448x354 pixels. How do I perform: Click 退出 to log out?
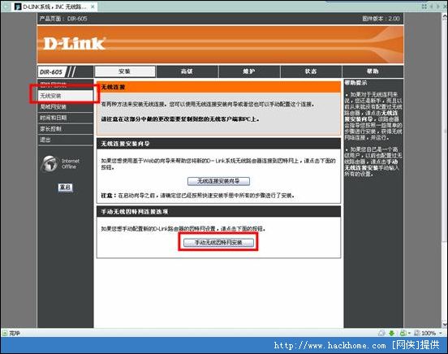[66, 140]
